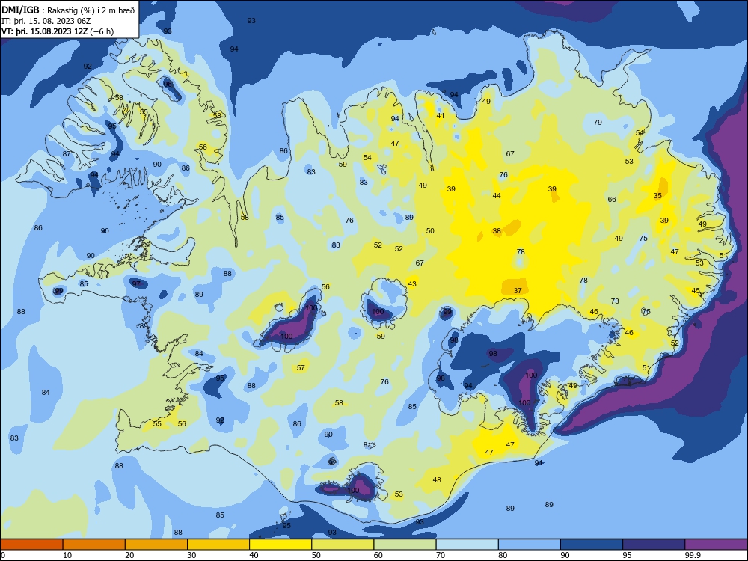The height and width of the screenshot is (561, 748).
Task: Click the humidity value '81' on the map
Action: tap(367, 444)
